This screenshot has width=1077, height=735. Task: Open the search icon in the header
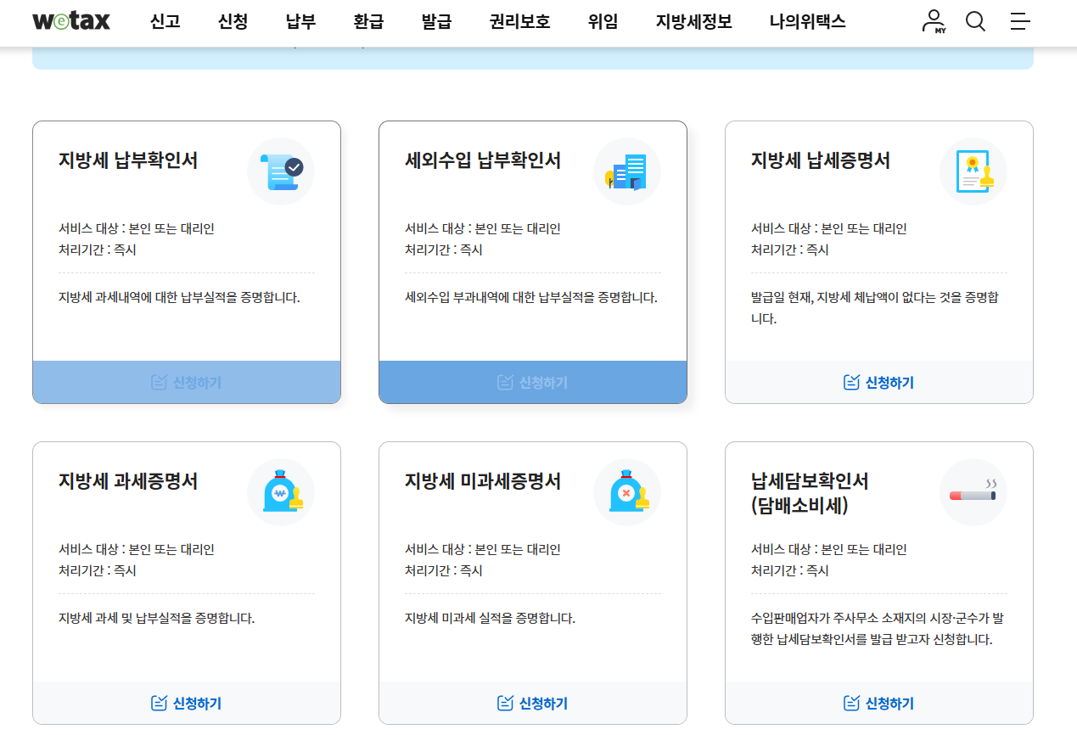click(x=974, y=22)
